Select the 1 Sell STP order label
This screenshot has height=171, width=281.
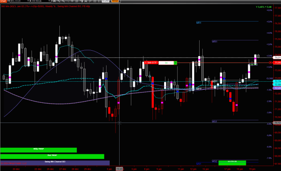click(151, 62)
